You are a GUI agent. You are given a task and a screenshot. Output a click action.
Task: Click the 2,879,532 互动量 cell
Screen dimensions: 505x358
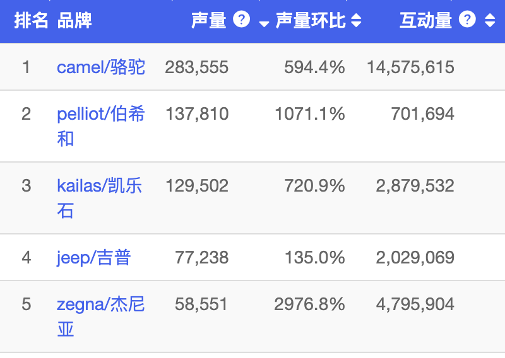415,186
